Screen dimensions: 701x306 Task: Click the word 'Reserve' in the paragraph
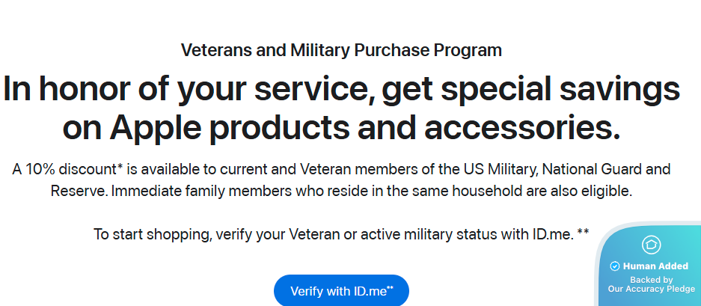pos(79,191)
